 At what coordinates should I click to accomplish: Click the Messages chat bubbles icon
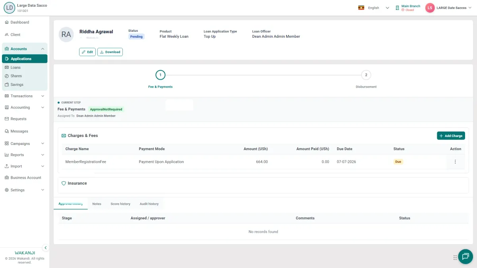coord(7,131)
